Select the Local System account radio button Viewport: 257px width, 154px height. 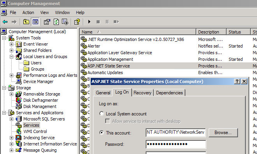pyautogui.click(x=102, y=113)
